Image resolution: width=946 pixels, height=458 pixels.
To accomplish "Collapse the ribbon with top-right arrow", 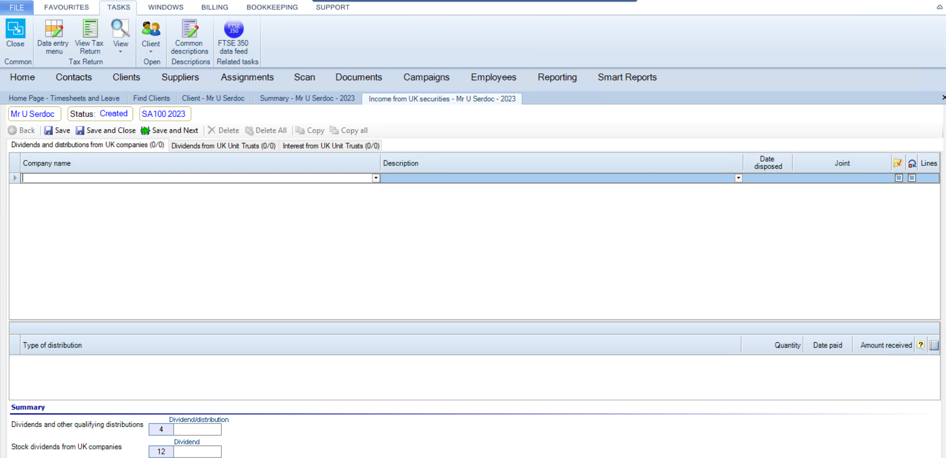I will (x=939, y=7).
